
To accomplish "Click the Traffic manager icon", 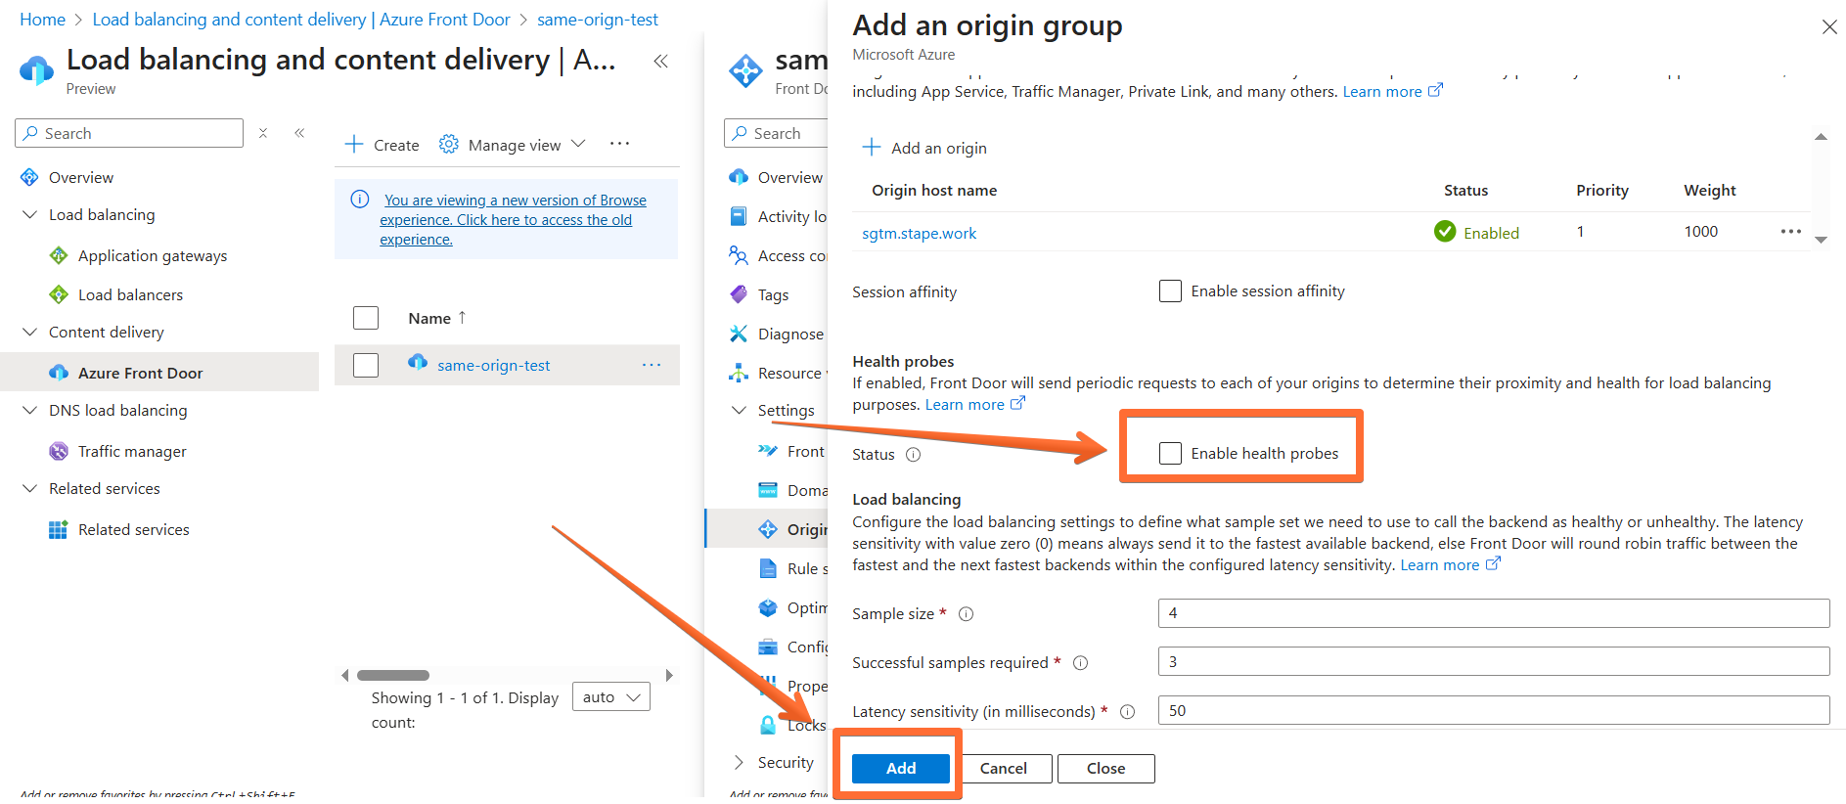I will 59,451.
